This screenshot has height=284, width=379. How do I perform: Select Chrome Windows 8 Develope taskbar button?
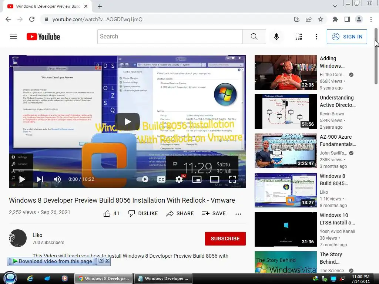104,278
